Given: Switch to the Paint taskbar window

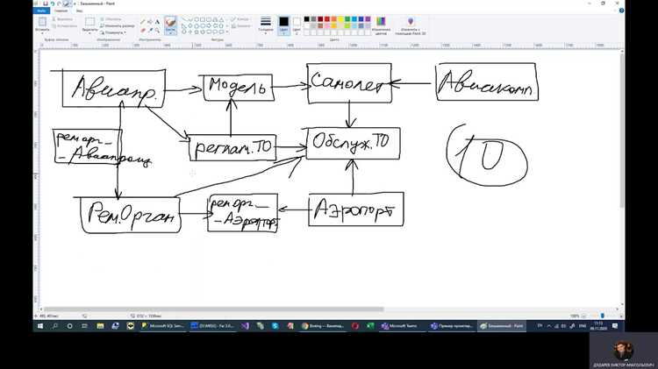Looking at the screenshot, I should pyautogui.click(x=502, y=326).
